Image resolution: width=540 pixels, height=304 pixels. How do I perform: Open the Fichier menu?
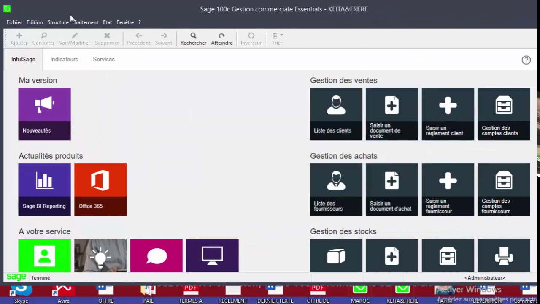tap(14, 22)
